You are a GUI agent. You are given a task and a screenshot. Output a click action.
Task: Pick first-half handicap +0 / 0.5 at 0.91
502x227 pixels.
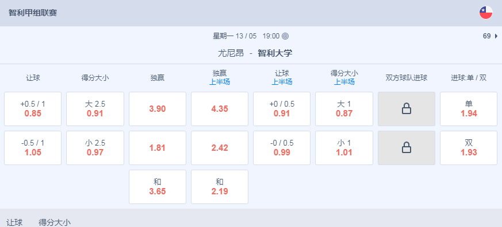[x=282, y=109]
